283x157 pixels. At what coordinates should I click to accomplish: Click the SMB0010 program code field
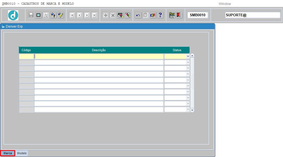pos(198,15)
